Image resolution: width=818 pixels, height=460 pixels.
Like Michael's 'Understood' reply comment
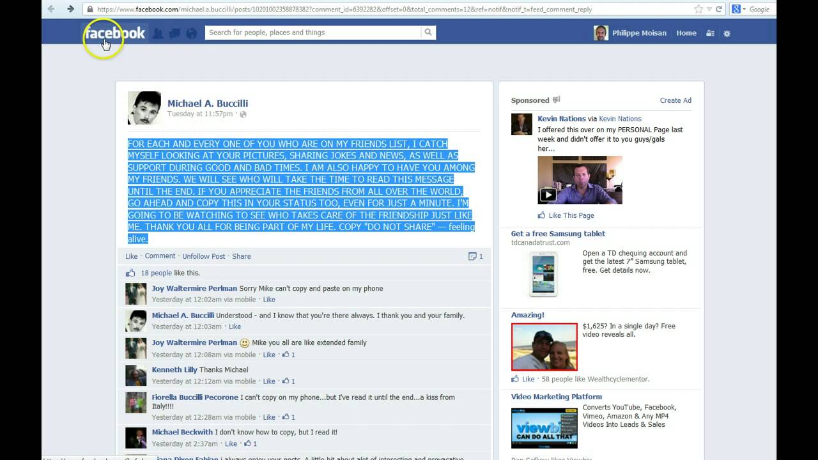click(235, 326)
